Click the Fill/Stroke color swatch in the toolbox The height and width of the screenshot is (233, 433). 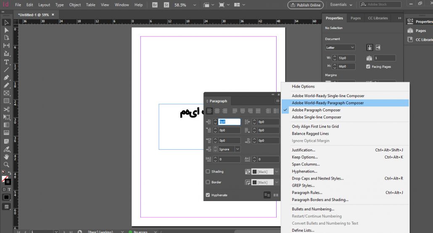[6, 180]
